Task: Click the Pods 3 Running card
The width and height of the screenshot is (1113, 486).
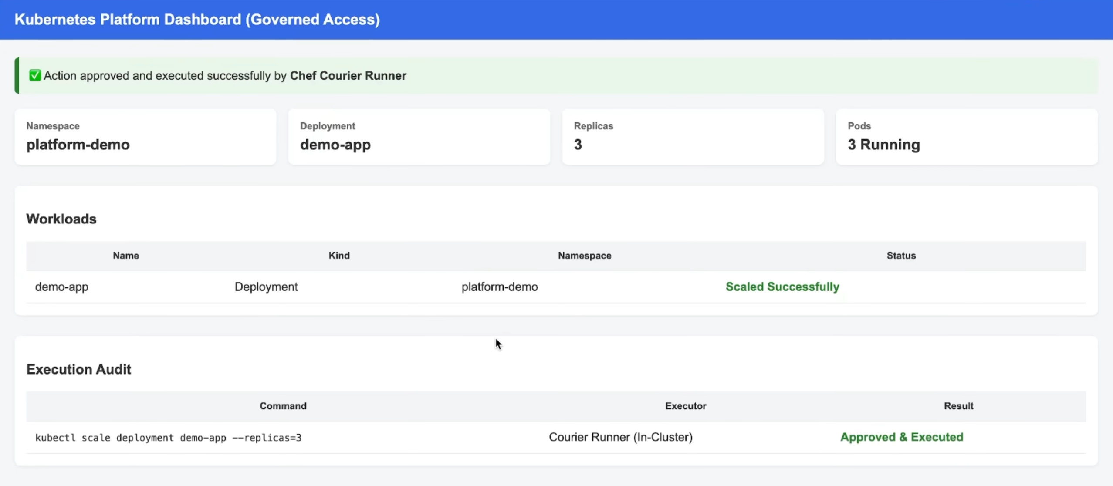Action: click(966, 137)
